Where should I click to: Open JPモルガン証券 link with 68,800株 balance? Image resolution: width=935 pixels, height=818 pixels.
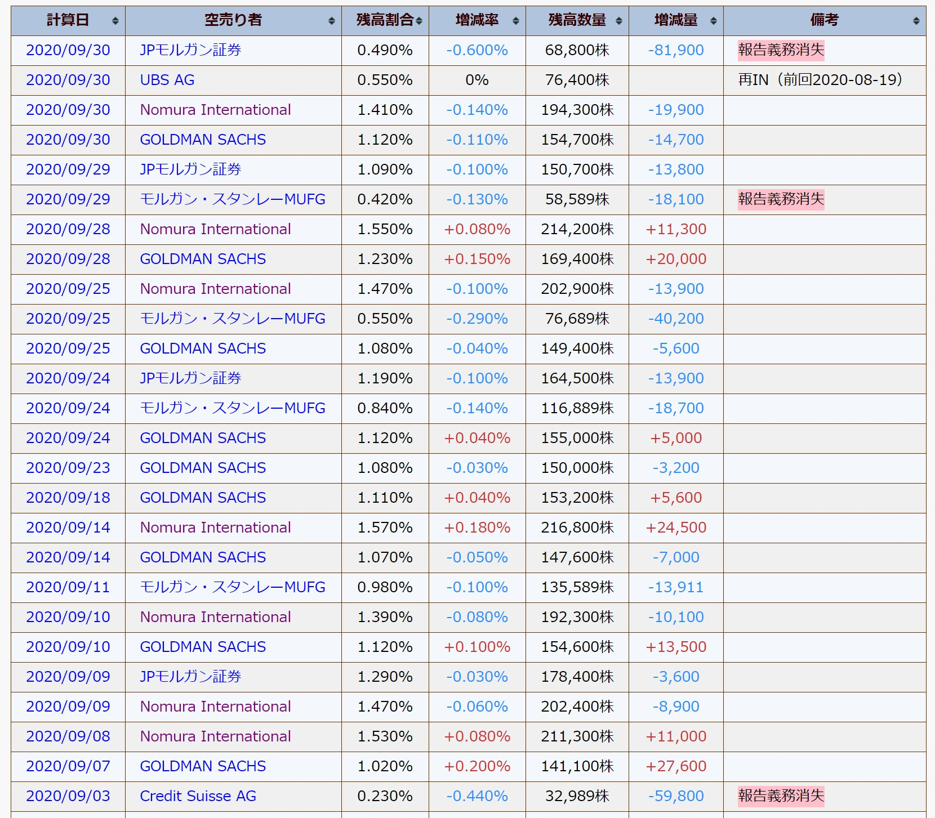pyautogui.click(x=190, y=50)
